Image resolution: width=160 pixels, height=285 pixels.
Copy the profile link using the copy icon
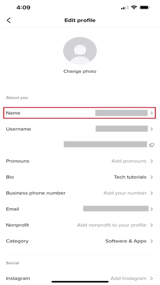[x=152, y=144]
